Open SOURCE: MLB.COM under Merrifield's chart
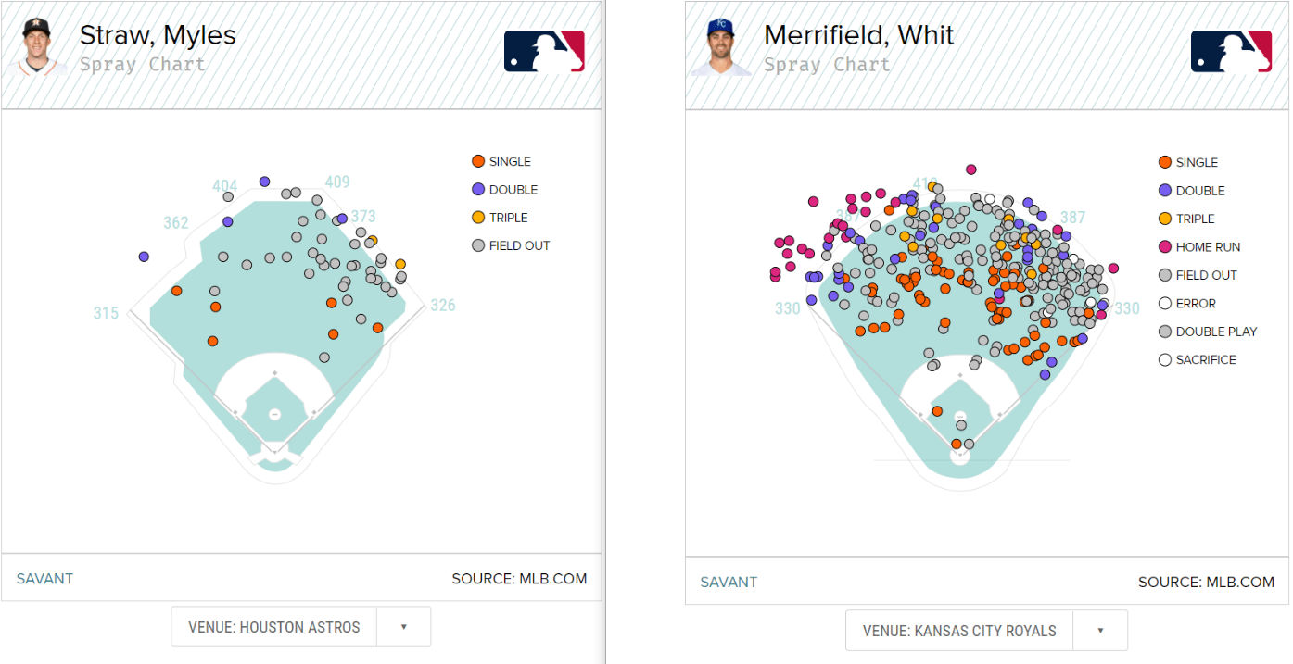The width and height of the screenshot is (1293, 664). (1206, 582)
